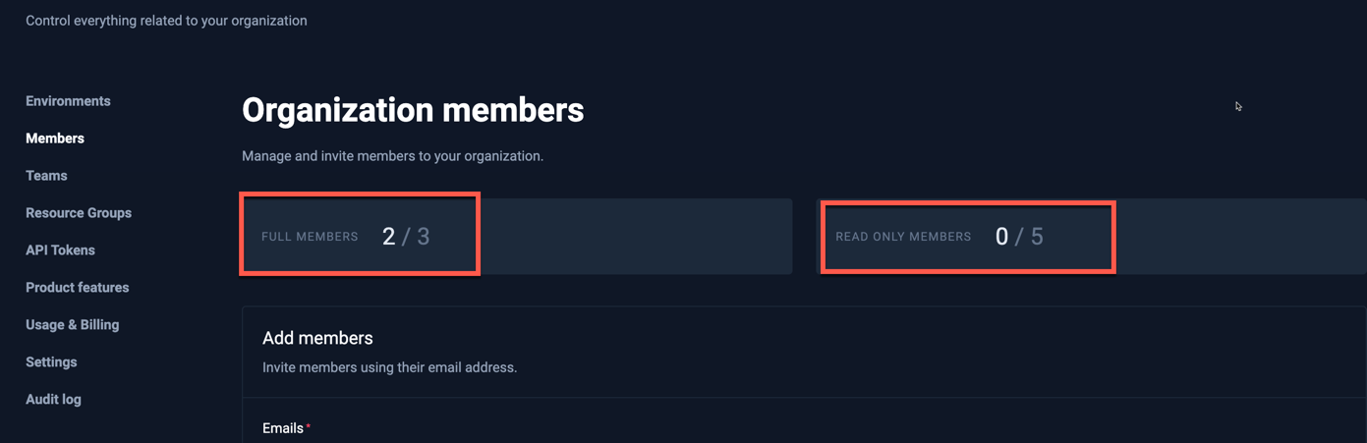The width and height of the screenshot is (1367, 443).
Task: Open the Product features page
Action: (x=77, y=288)
